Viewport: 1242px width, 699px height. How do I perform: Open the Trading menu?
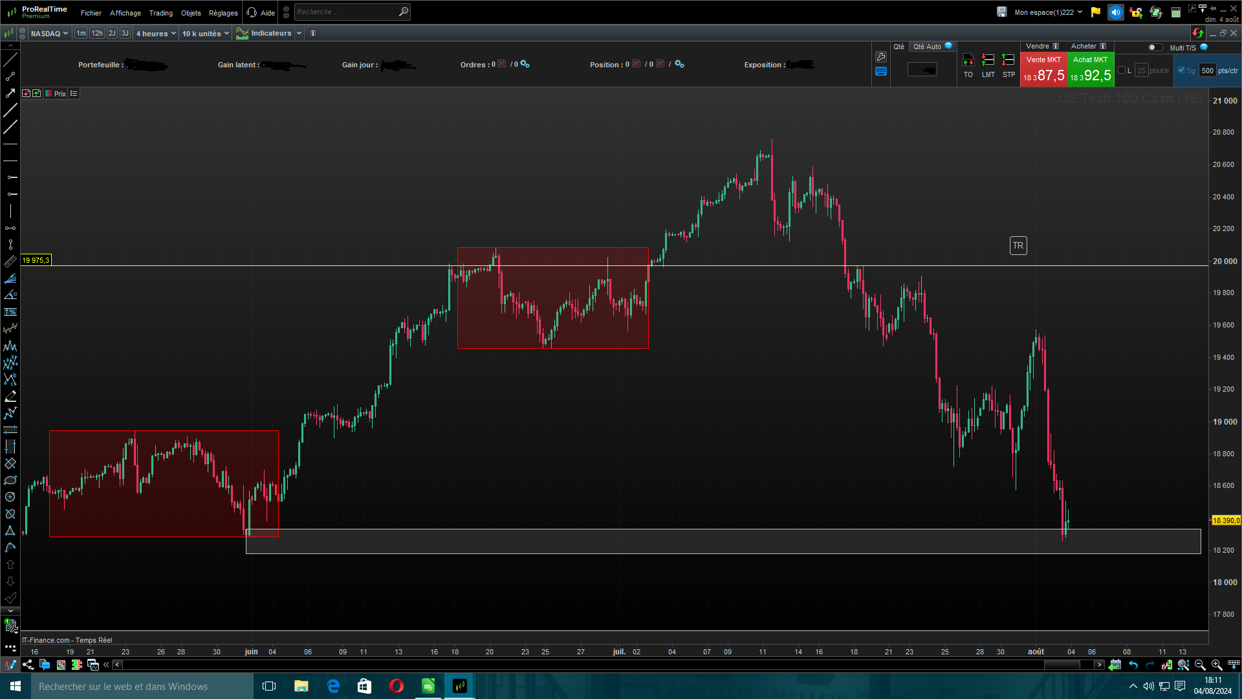pyautogui.click(x=160, y=13)
